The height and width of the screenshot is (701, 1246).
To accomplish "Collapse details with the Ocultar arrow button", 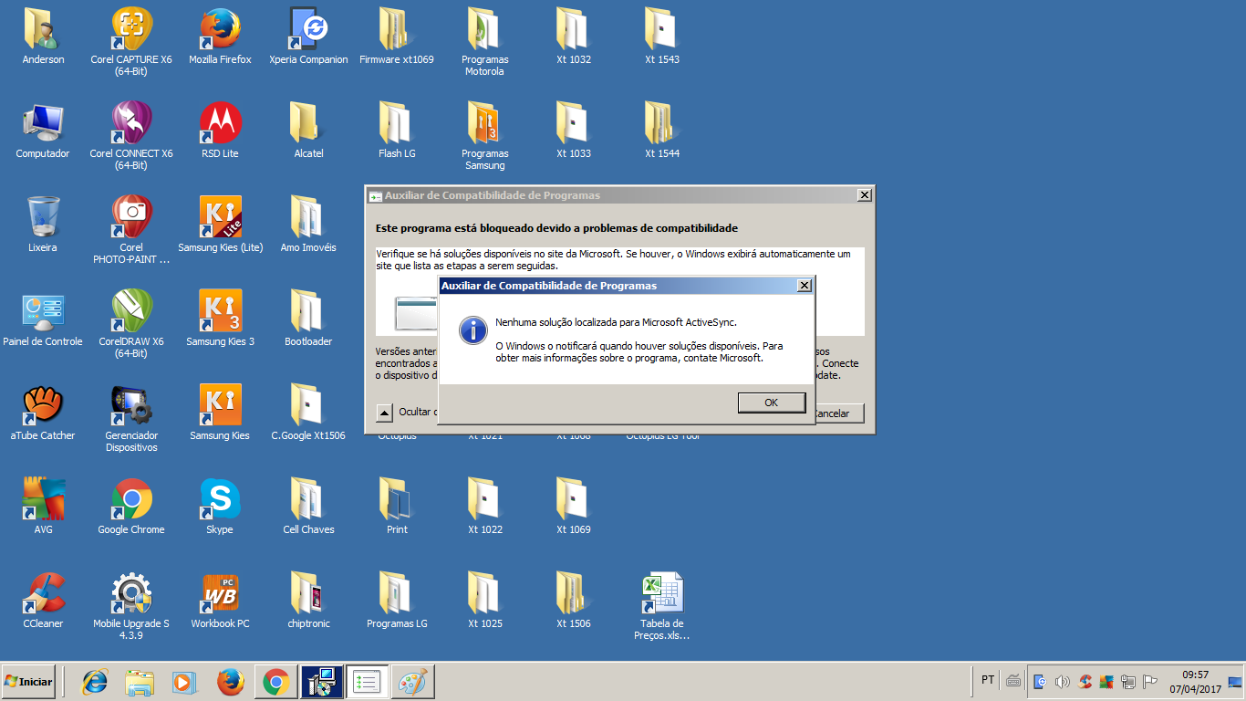I will pos(384,413).
